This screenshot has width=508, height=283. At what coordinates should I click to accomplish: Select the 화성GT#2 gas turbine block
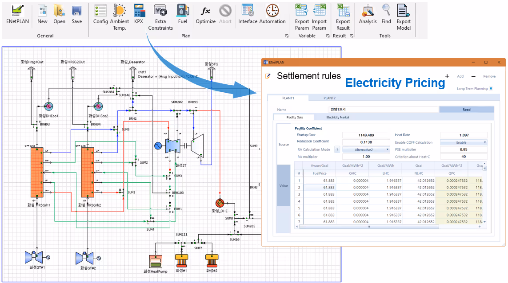84,258
